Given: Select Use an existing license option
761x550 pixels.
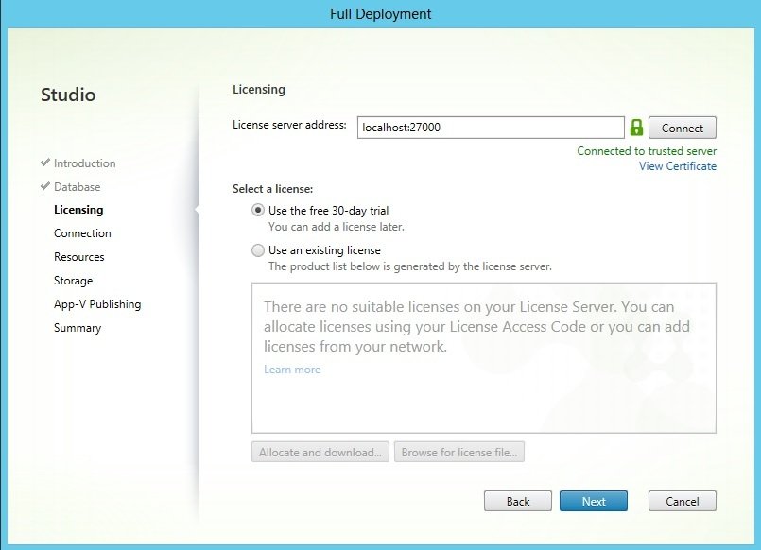Looking at the screenshot, I should coord(258,250).
